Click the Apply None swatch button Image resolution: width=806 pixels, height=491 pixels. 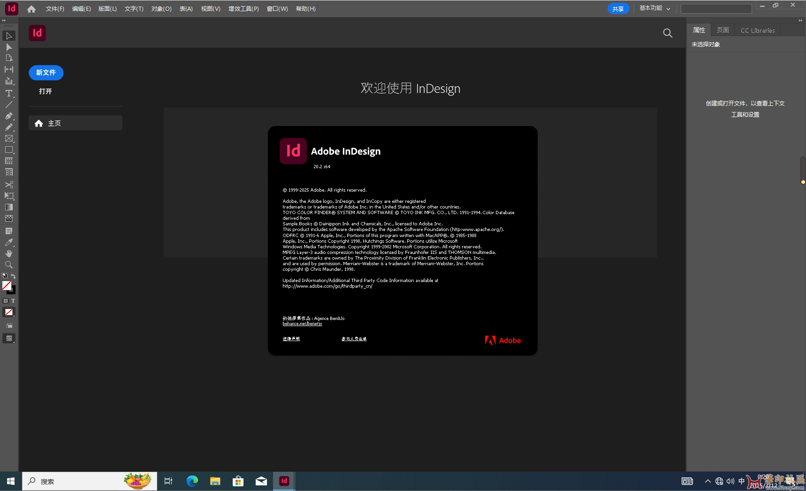9,312
